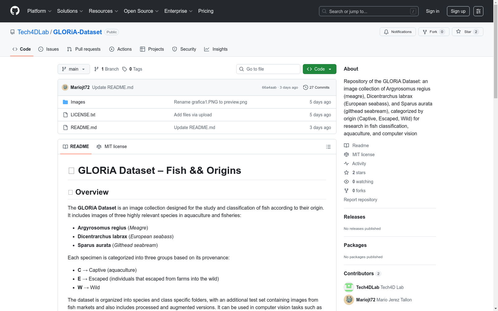This screenshot has width=498, height=311.
Task: Switch to the Actions tab
Action: [x=120, y=49]
